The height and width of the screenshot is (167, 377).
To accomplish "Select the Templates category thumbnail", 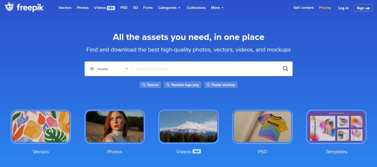I will [337, 126].
